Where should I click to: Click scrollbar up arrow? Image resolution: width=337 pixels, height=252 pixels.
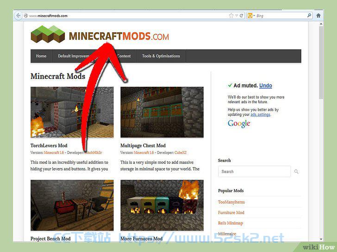[x=321, y=24]
